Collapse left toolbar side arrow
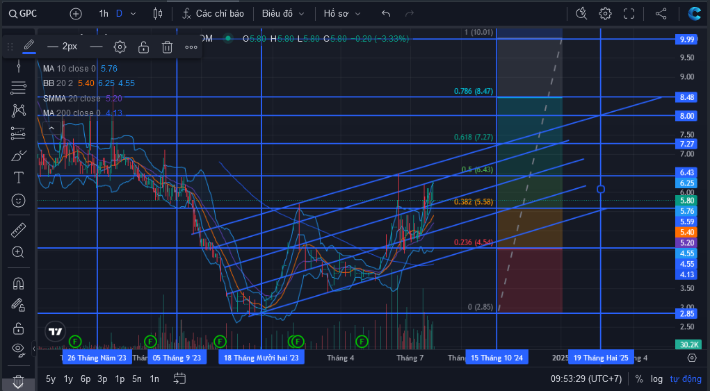Viewport: 710px width, 391px height. [x=34, y=349]
